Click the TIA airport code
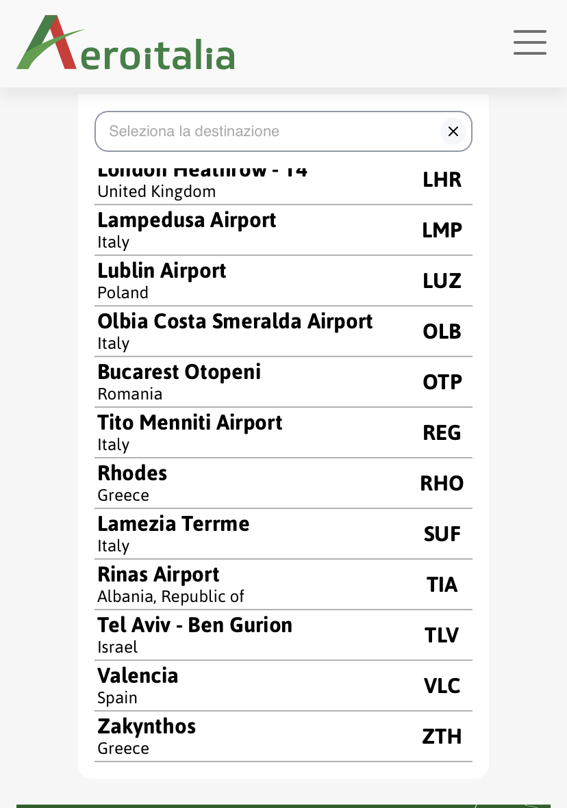 pyautogui.click(x=442, y=585)
